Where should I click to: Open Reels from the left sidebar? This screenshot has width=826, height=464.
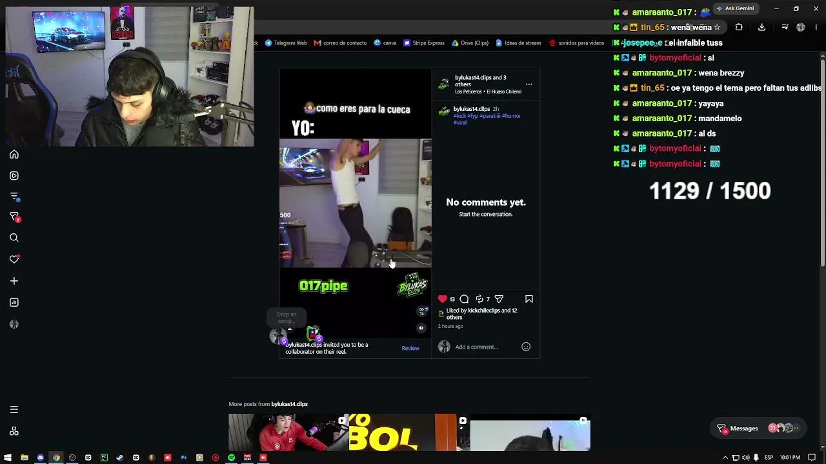tap(14, 175)
